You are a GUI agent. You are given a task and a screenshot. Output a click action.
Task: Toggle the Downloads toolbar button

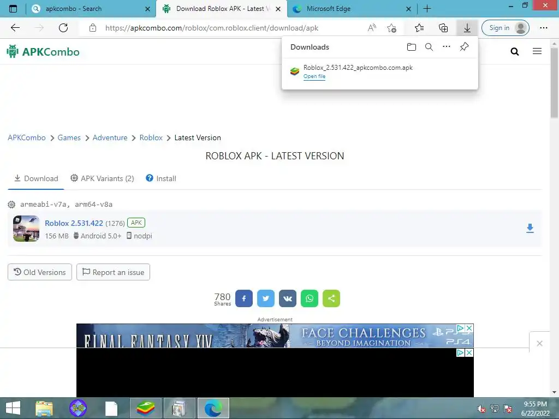467,28
